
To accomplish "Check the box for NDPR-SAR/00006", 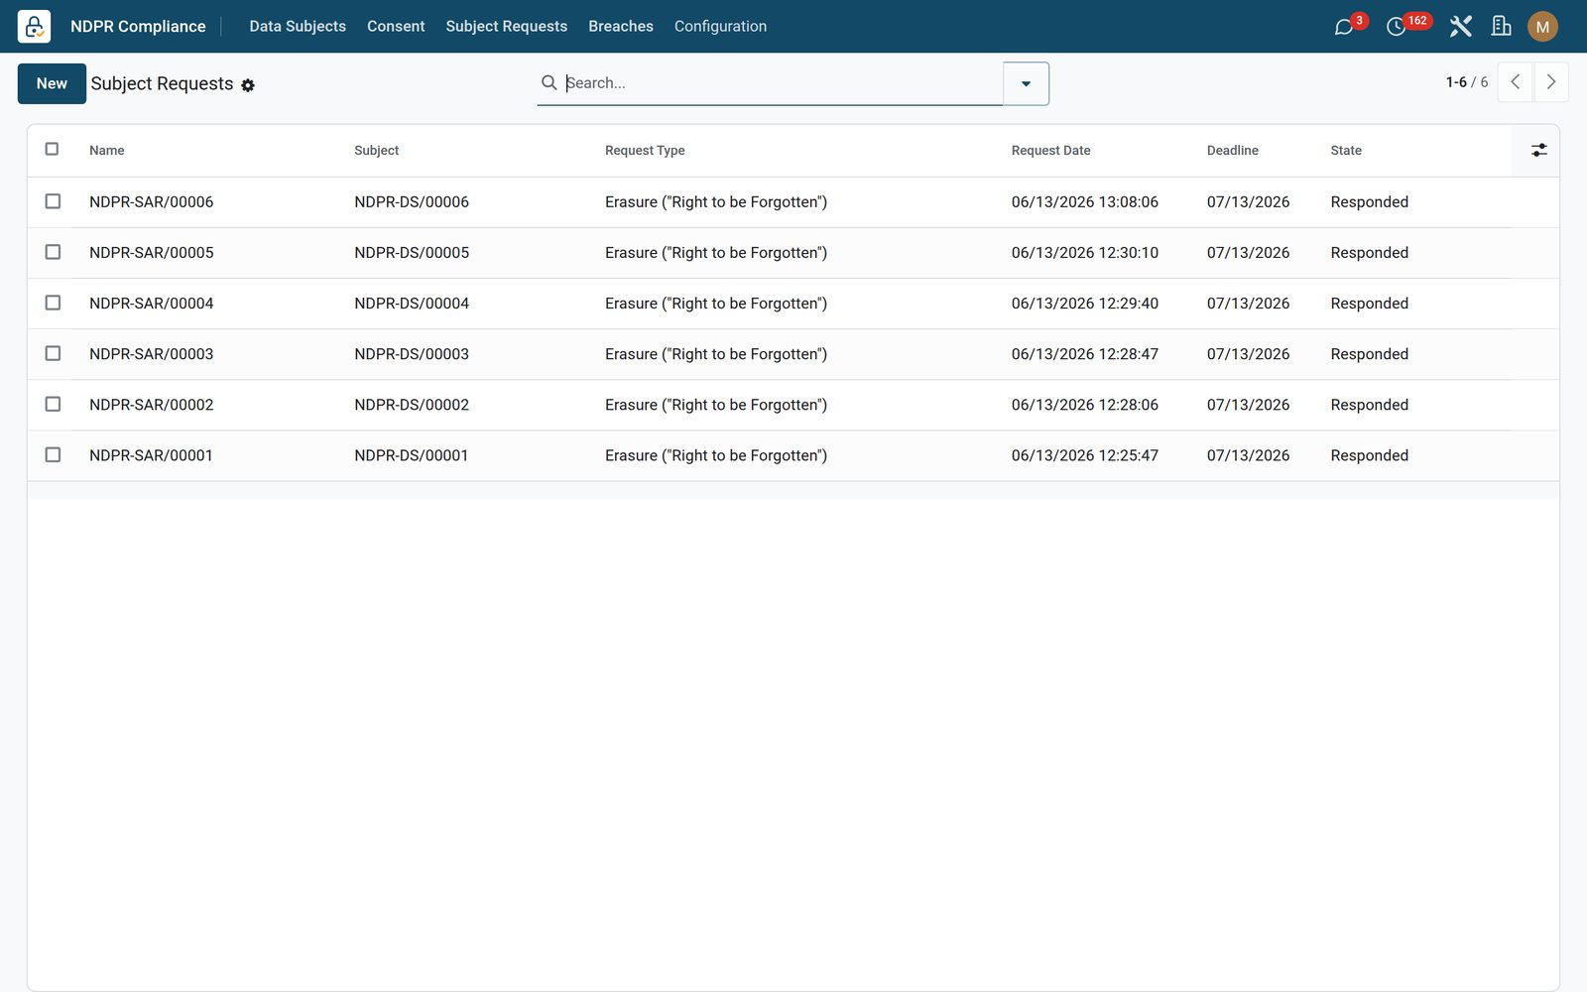I will pos(53,201).
